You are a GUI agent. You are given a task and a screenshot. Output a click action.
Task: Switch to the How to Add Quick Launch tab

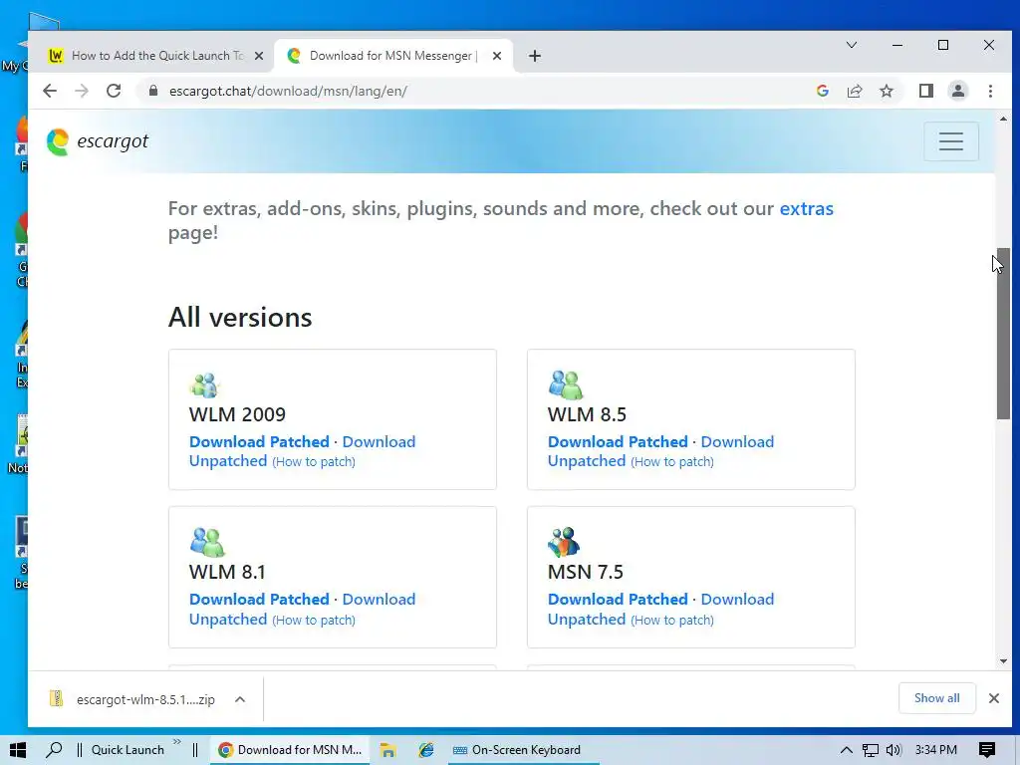coord(156,56)
